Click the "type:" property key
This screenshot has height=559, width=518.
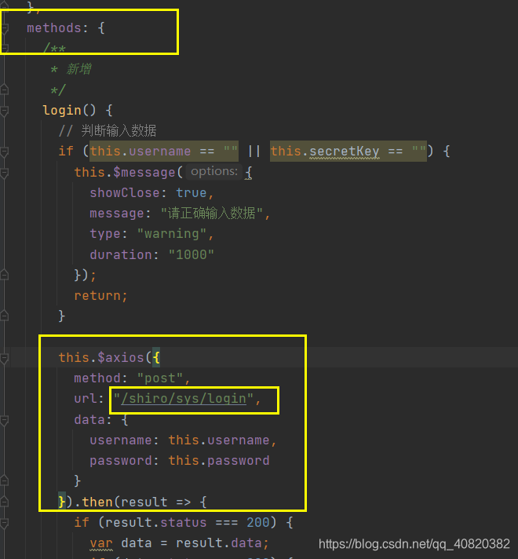108,234
